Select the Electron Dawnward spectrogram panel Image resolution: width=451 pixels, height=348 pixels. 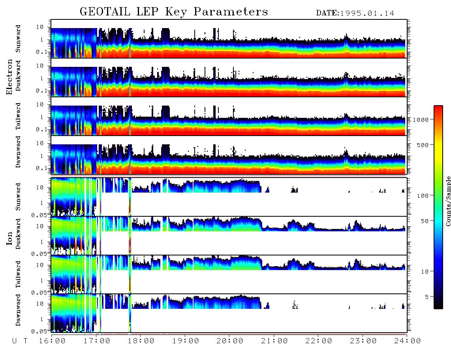[229, 155]
